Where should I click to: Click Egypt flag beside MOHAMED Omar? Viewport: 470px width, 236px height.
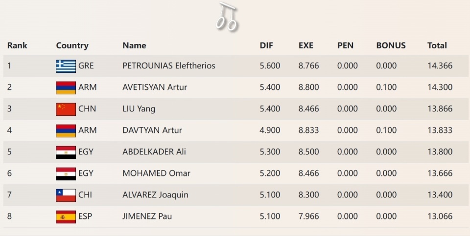(66, 173)
